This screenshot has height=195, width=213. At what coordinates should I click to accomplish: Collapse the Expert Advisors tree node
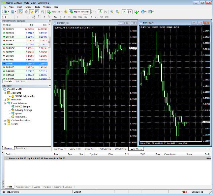point(5,103)
